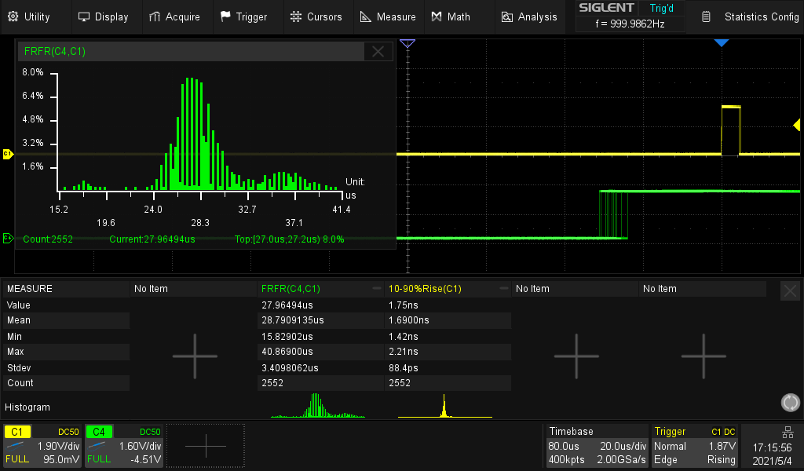
Task: Click the C4 1.60V/div scale value
Action: point(140,447)
